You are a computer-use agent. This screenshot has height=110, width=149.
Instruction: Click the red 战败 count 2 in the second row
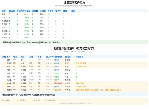[63, 18]
